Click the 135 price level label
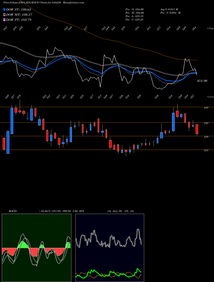Image resolution: width=214 pixels, height=282 pixels. 206,123
